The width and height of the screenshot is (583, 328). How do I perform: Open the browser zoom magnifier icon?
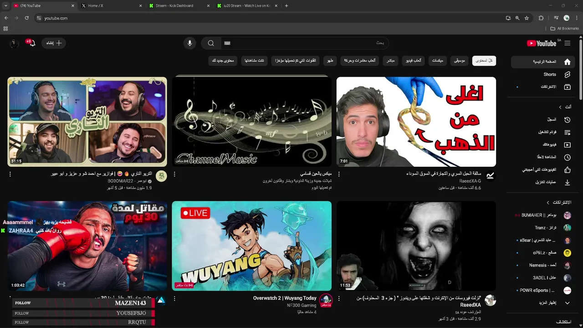[517, 18]
